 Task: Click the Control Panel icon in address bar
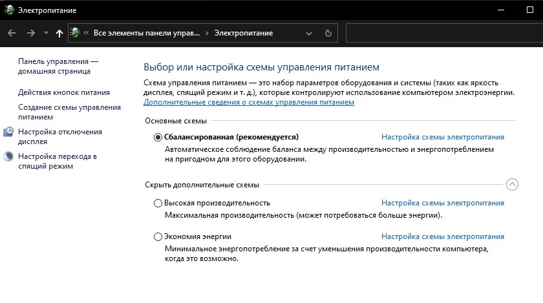tap(76, 33)
